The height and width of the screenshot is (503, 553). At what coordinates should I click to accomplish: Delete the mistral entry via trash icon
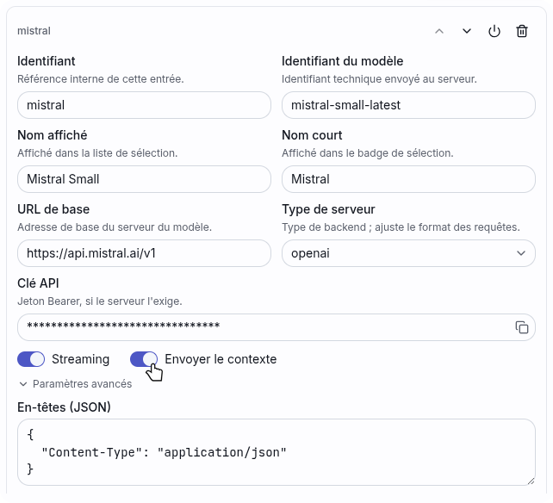(x=522, y=31)
